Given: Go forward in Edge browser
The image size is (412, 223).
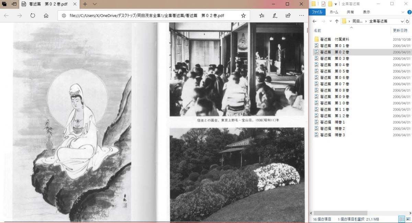Looking at the screenshot, I should coord(20,15).
